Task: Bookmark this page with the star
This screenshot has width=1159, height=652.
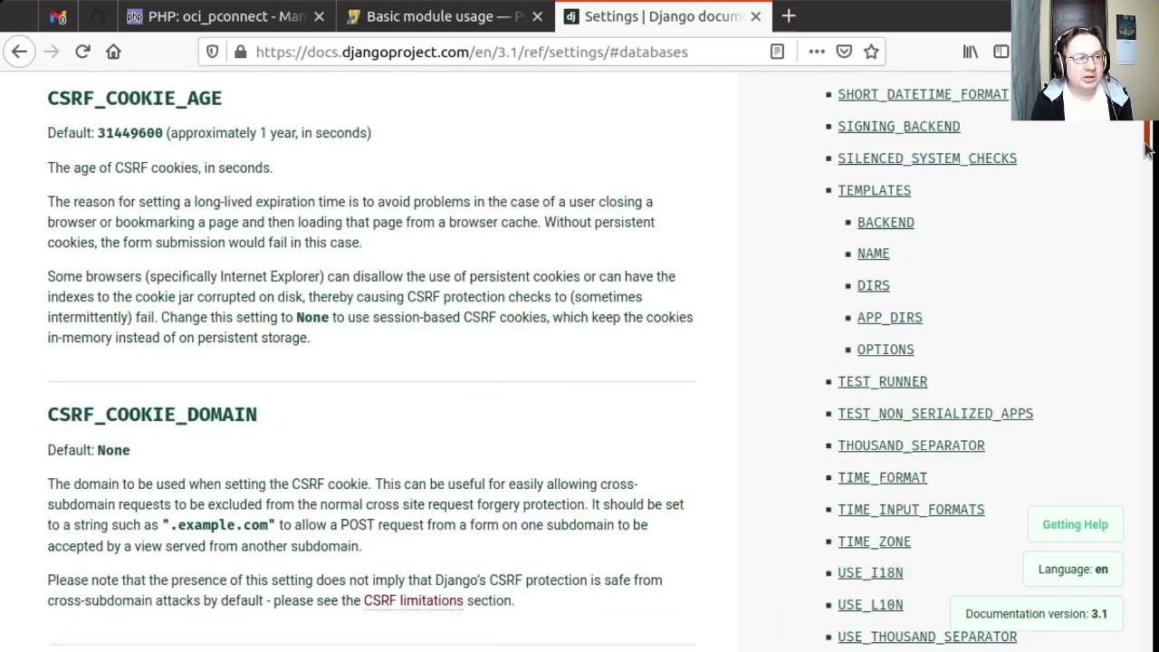Action: [x=871, y=52]
